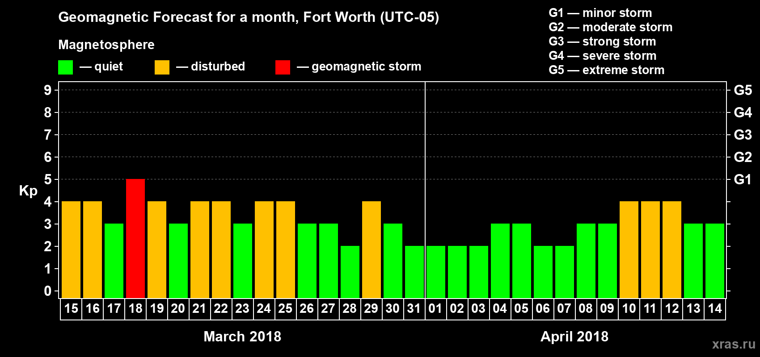The image size is (760, 357).
Task: Click the green bar for March 17
Action: click(x=114, y=261)
